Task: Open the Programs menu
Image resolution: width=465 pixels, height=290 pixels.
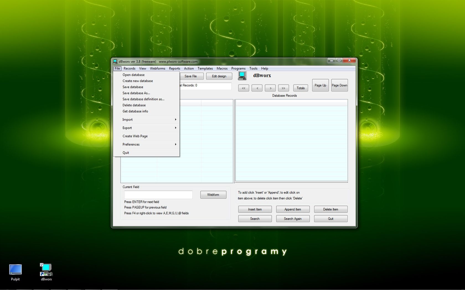Action: click(x=238, y=68)
